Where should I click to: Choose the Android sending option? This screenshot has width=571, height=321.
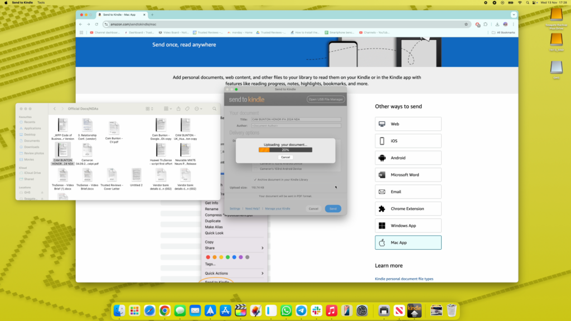click(408, 158)
